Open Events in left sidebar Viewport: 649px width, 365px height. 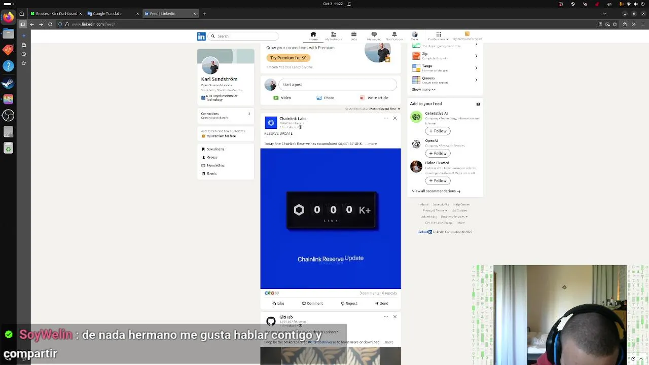click(x=209, y=173)
